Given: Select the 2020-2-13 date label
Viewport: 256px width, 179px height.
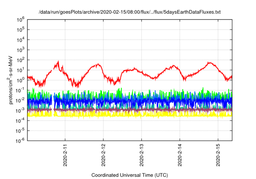Looking at the screenshot, I should tap(141, 155).
